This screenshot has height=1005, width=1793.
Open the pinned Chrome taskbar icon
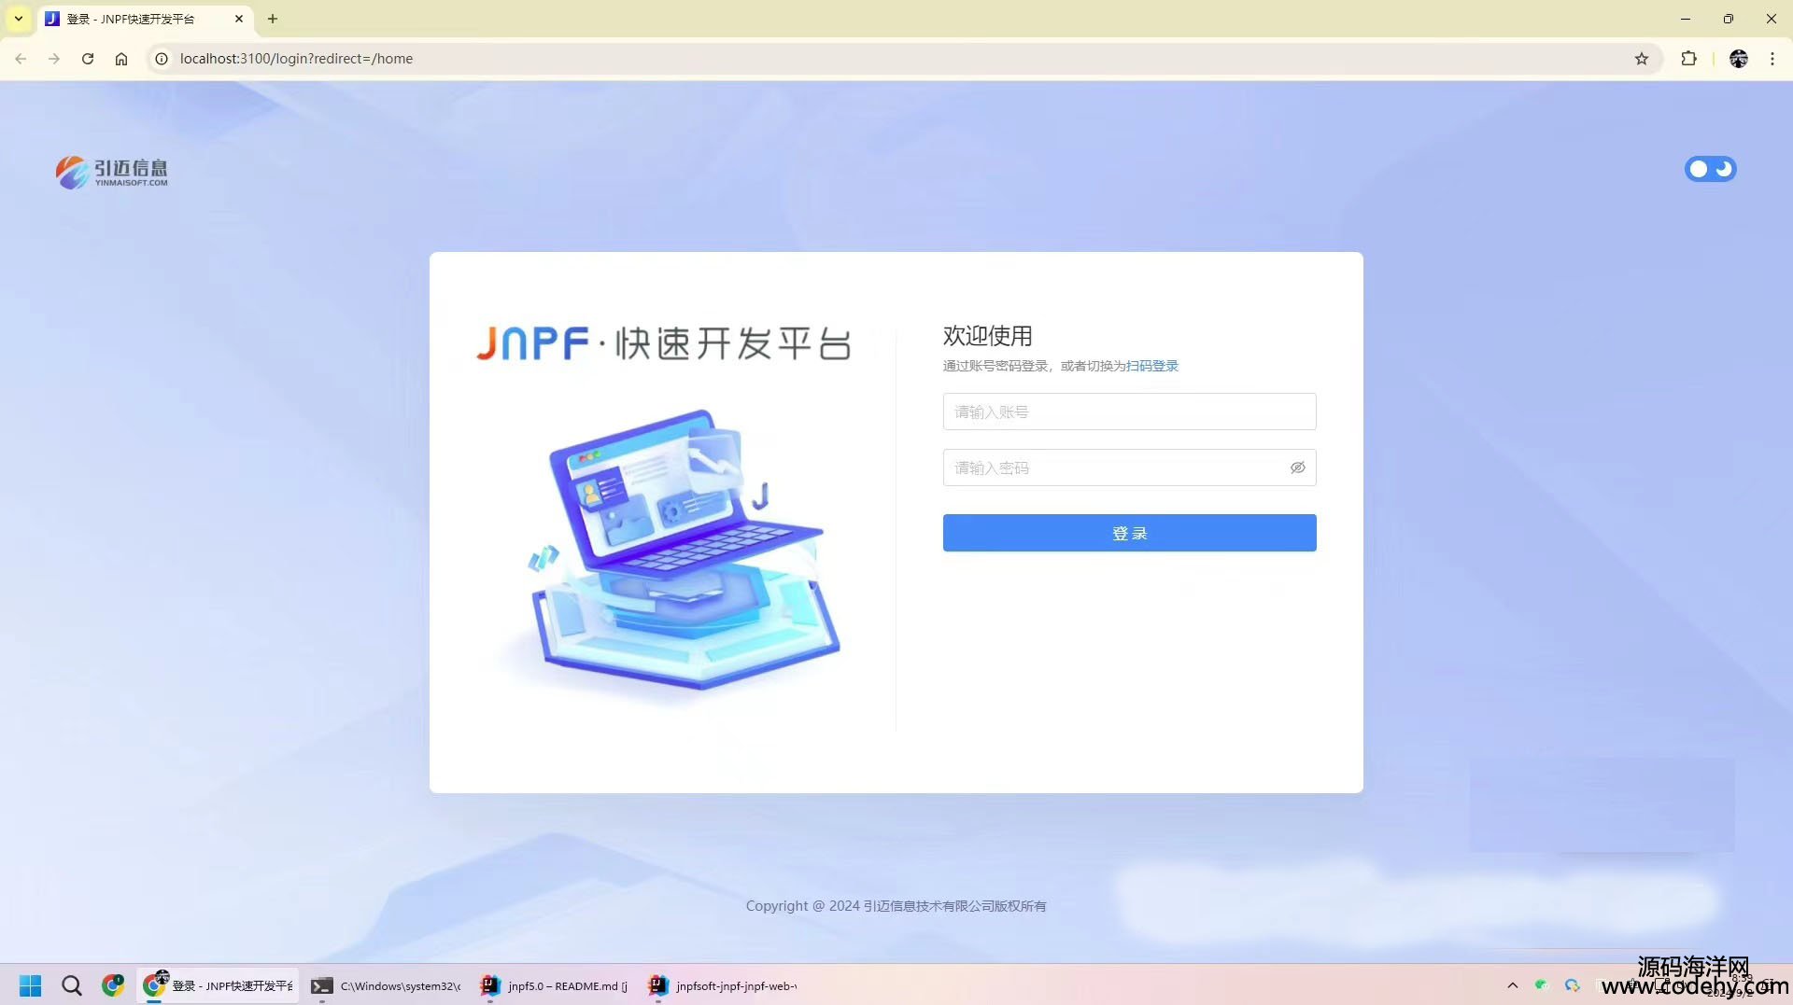tap(113, 985)
